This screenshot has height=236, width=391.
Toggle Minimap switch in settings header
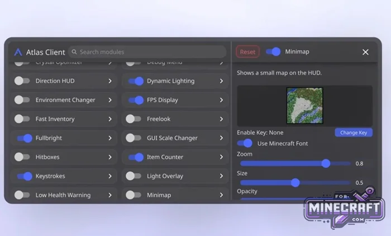point(273,51)
